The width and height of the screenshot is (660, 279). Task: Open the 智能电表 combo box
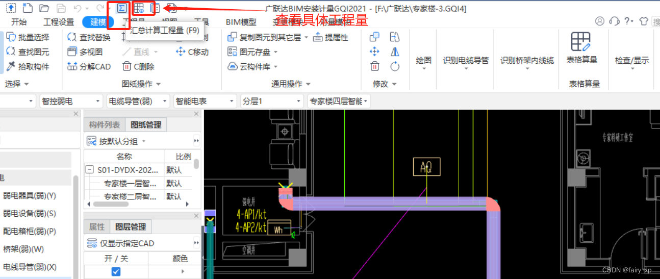click(x=205, y=102)
